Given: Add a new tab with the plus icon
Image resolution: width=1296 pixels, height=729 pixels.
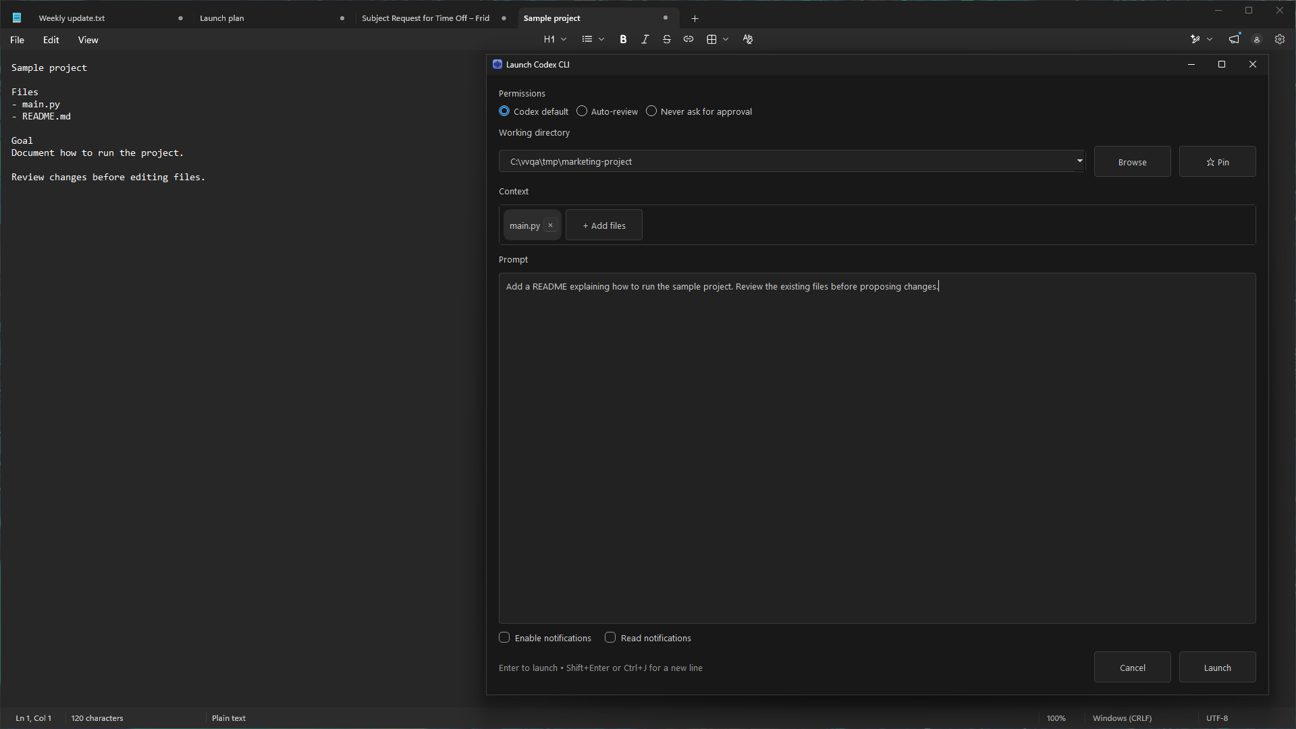Looking at the screenshot, I should coord(695,18).
